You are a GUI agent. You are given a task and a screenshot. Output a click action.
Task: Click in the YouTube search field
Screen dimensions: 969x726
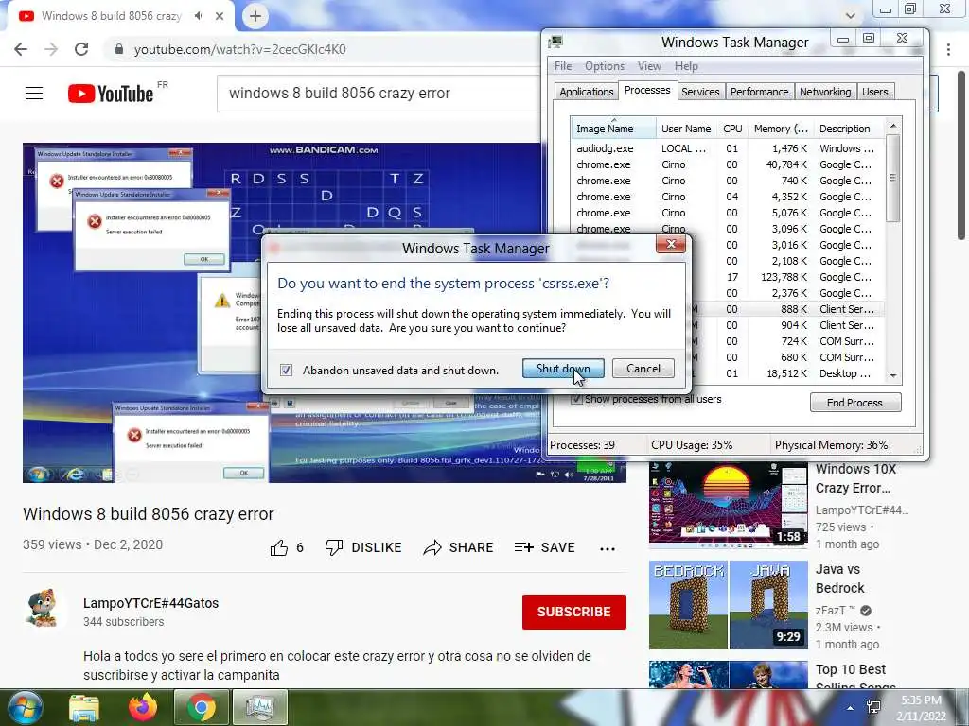tap(377, 94)
